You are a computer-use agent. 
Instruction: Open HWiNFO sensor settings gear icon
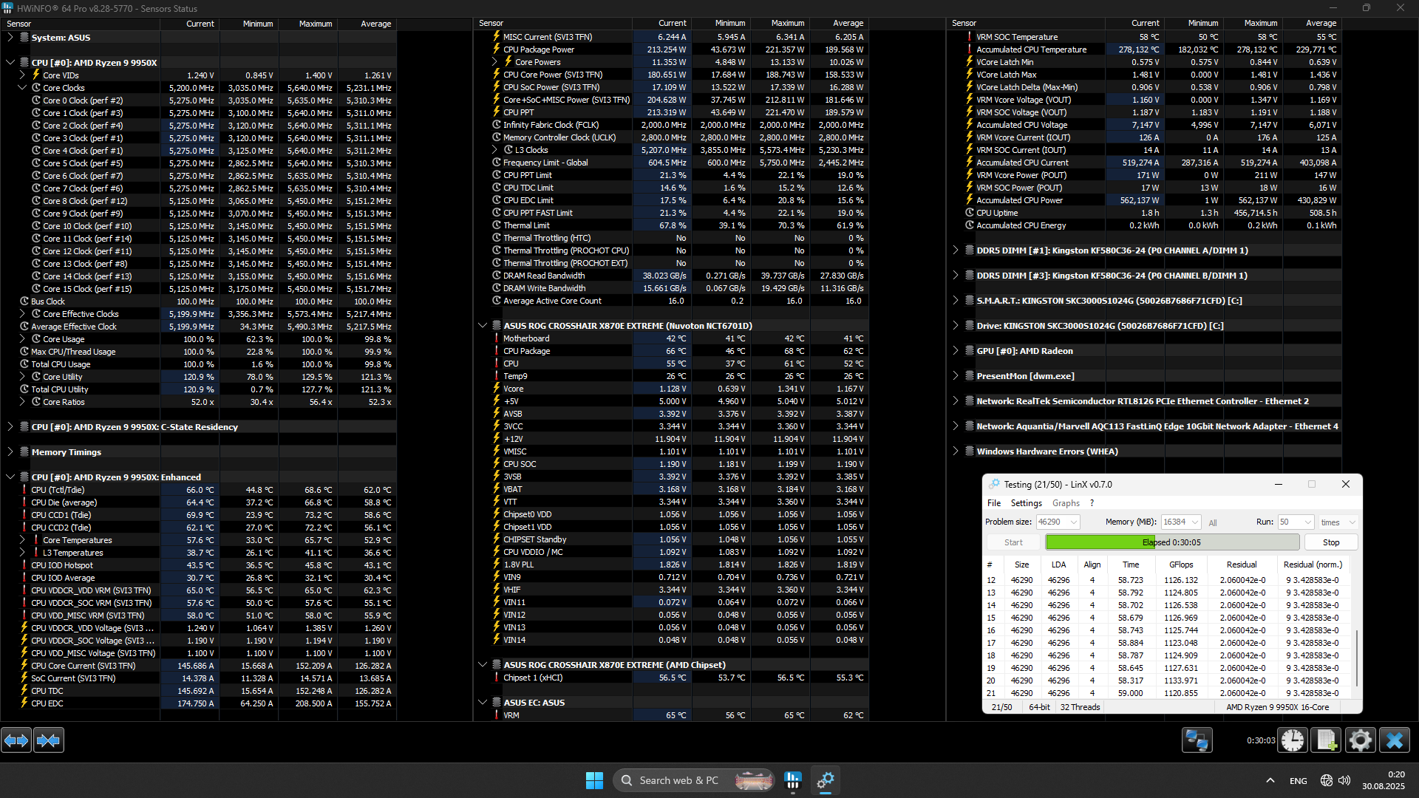(x=1360, y=740)
